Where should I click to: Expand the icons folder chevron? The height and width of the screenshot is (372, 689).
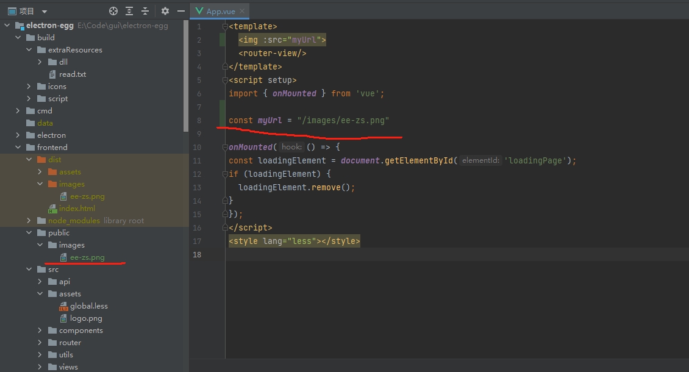pyautogui.click(x=29, y=87)
